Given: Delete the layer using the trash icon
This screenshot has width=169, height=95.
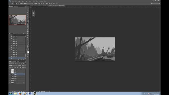Looking at the screenshot, I should click(23, 91).
